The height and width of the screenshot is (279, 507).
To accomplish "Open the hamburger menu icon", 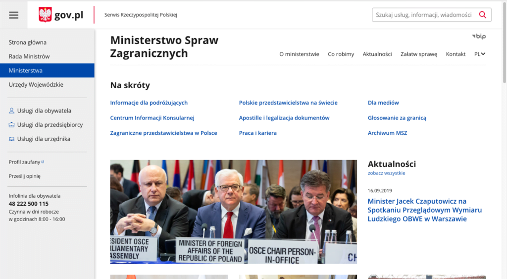I will [x=13, y=15].
